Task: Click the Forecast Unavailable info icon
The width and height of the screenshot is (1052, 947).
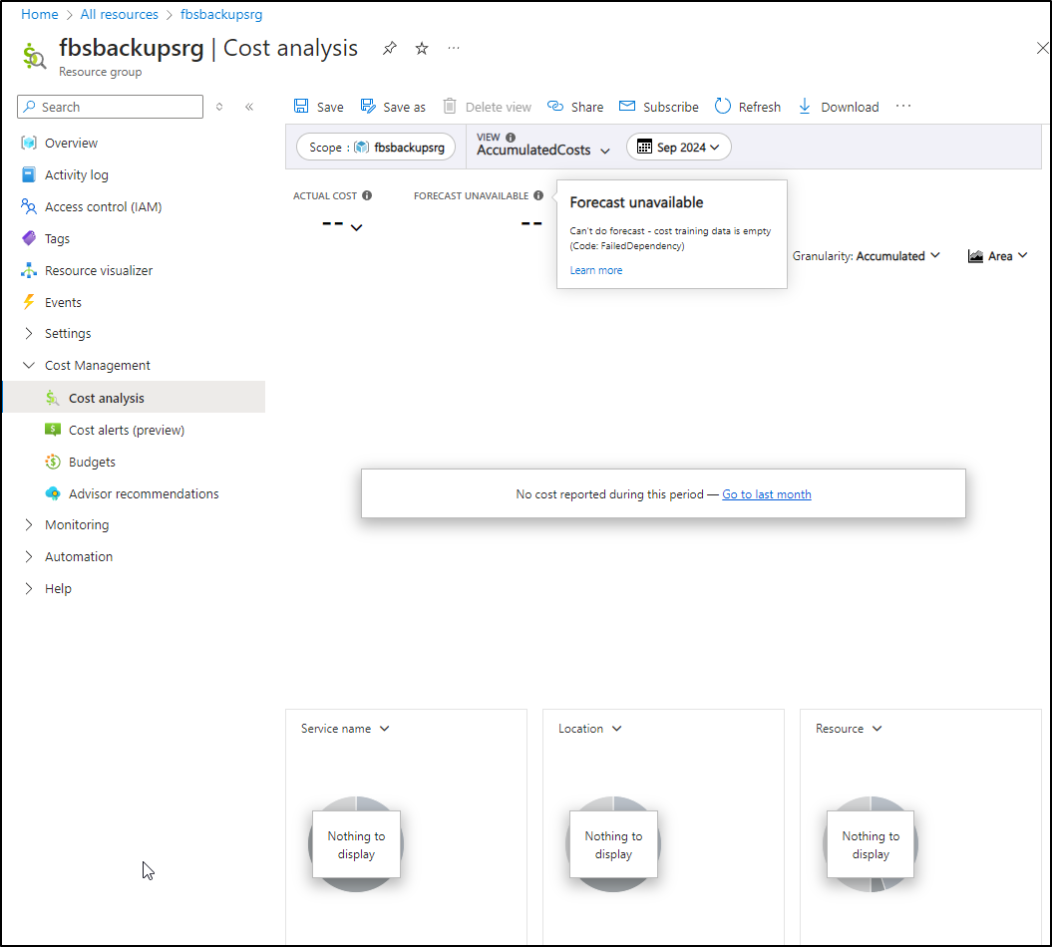Action: (538, 195)
